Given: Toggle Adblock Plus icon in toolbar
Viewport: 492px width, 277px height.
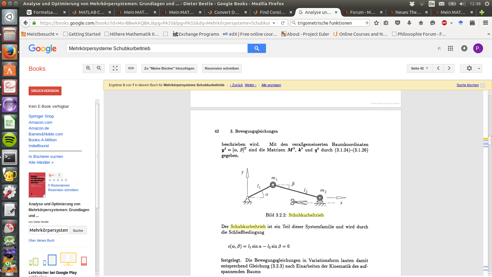Looking at the screenshot, I should (x=444, y=23).
